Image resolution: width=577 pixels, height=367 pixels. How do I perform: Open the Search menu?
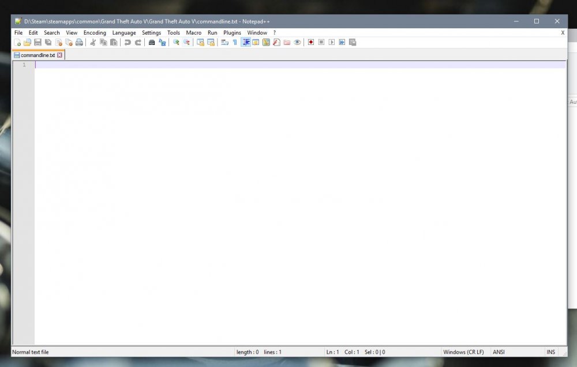51,33
